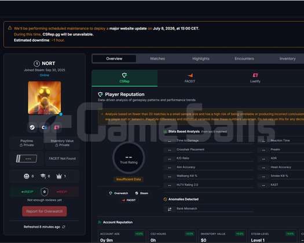This screenshot has height=243, width=304.
Task: Open the Inventory tab
Action: [x=287, y=58]
